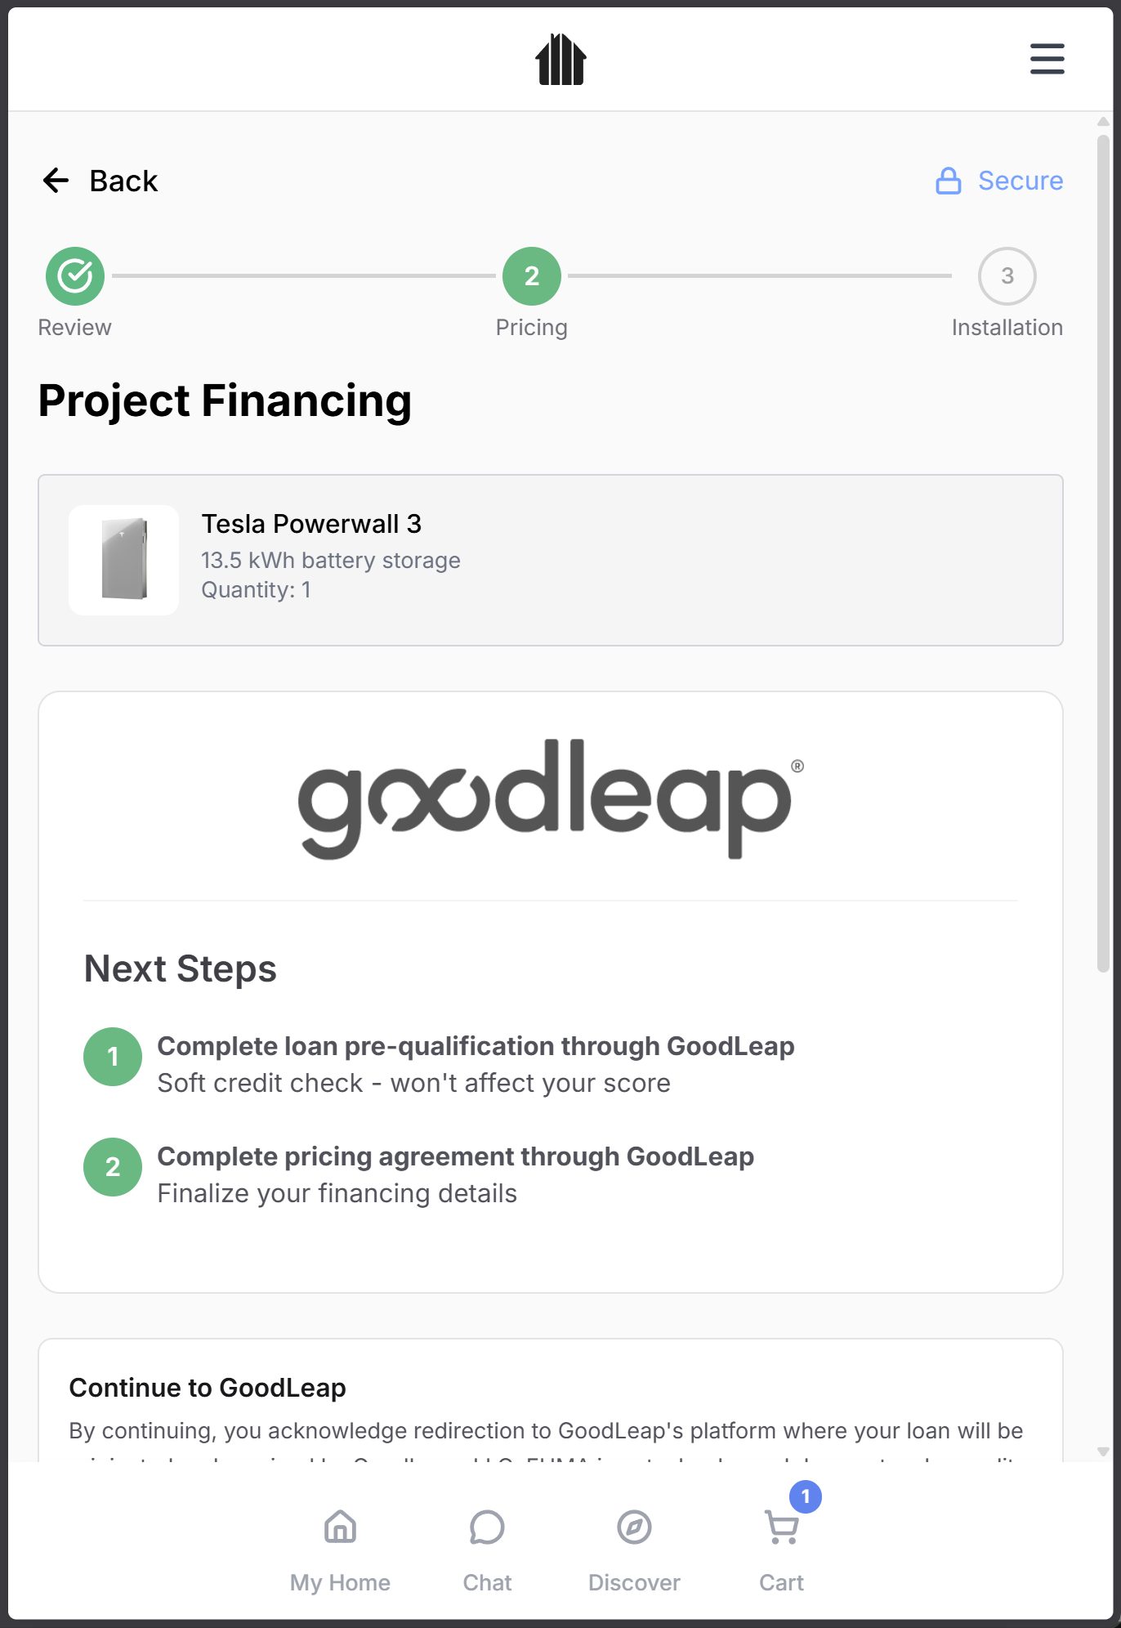Open the Cart icon
The image size is (1121, 1628).
click(x=782, y=1528)
